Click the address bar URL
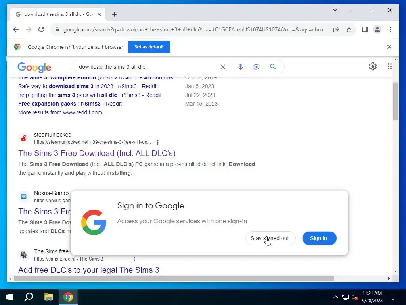 pyautogui.click(x=195, y=29)
